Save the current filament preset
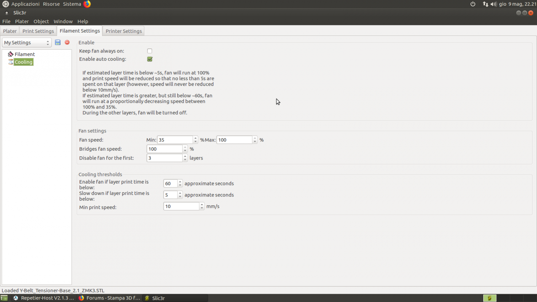Screen dimensions: 537x302 pyautogui.click(x=58, y=42)
